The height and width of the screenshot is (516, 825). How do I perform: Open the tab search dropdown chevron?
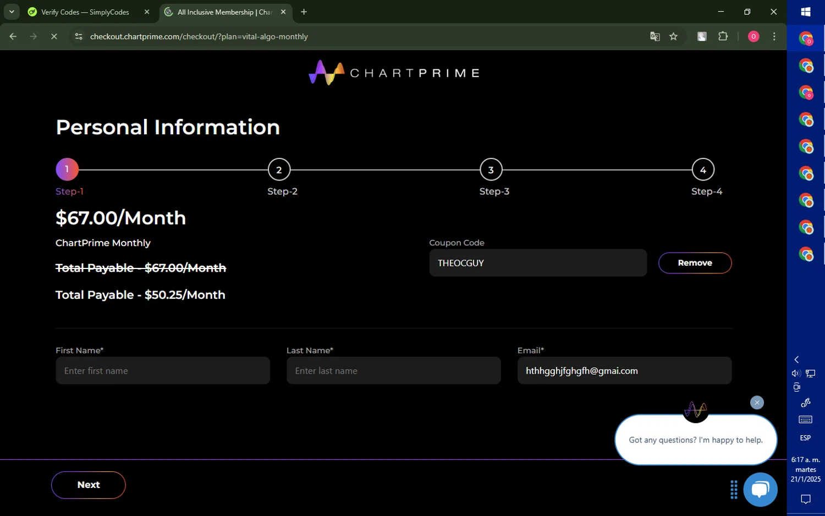[x=12, y=12]
